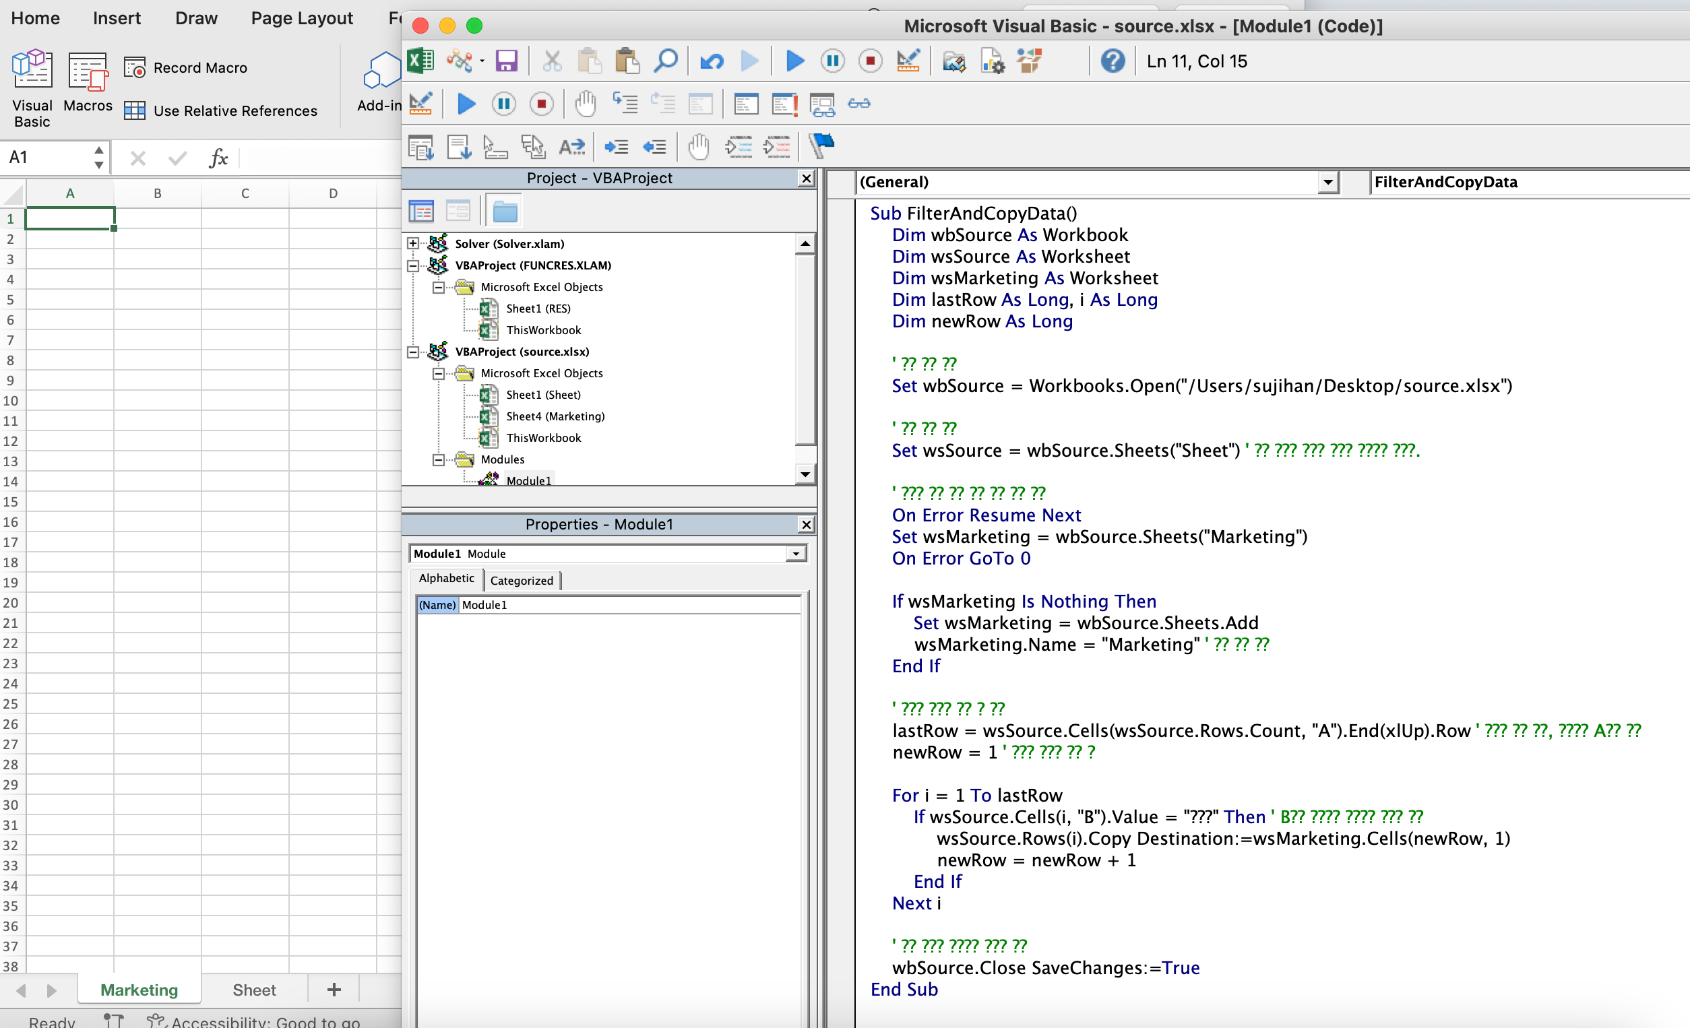
Task: Open the Object Browser icon
Action: [x=1030, y=62]
